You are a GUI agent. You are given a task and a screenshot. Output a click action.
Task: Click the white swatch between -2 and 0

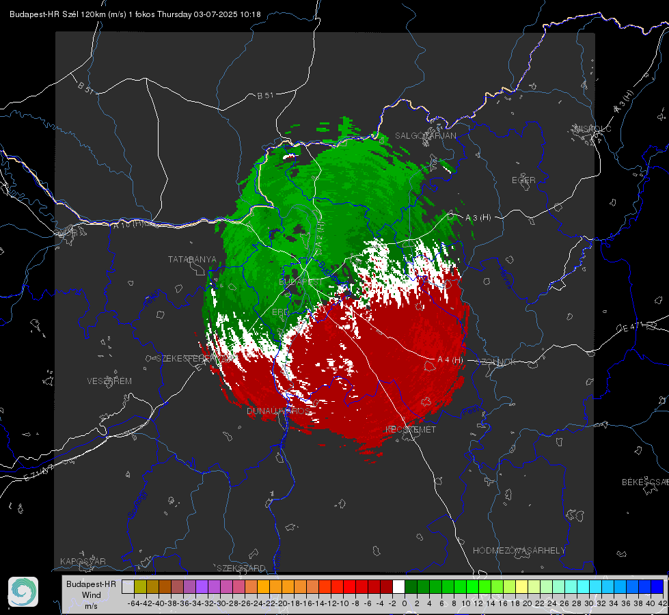[398, 586]
